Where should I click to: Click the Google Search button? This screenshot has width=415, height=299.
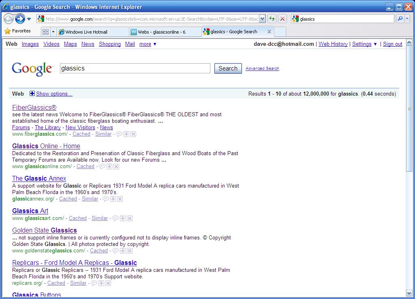click(x=228, y=68)
